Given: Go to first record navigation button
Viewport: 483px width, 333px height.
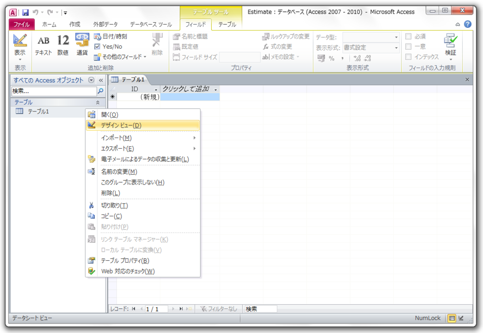Looking at the screenshot, I should 133,308.
